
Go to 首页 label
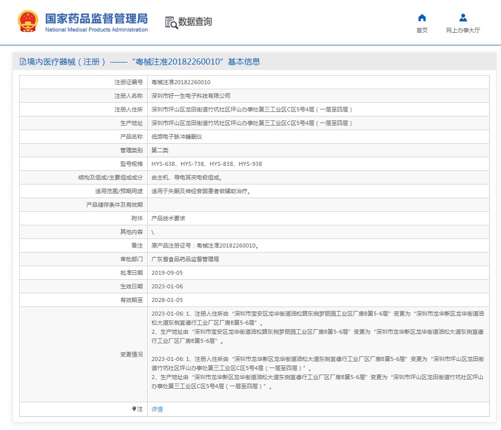point(422,30)
